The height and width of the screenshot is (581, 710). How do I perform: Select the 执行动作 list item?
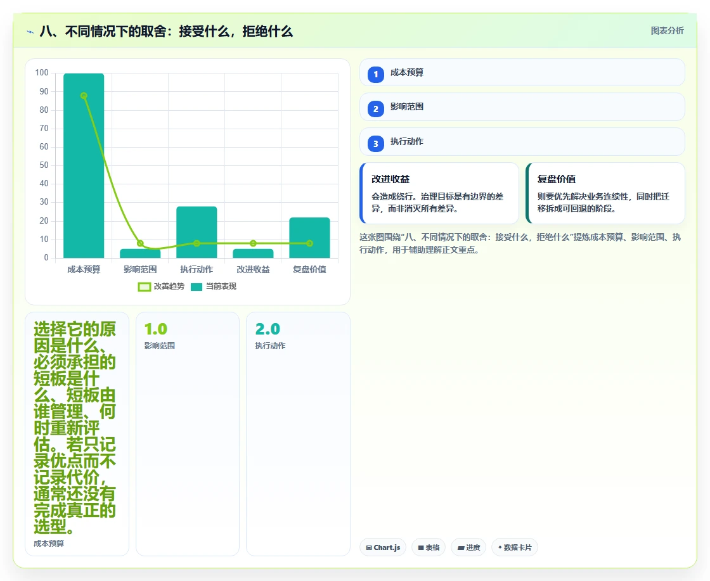522,142
